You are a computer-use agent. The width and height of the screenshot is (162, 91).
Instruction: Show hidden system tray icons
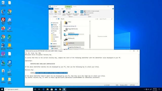point(144,89)
